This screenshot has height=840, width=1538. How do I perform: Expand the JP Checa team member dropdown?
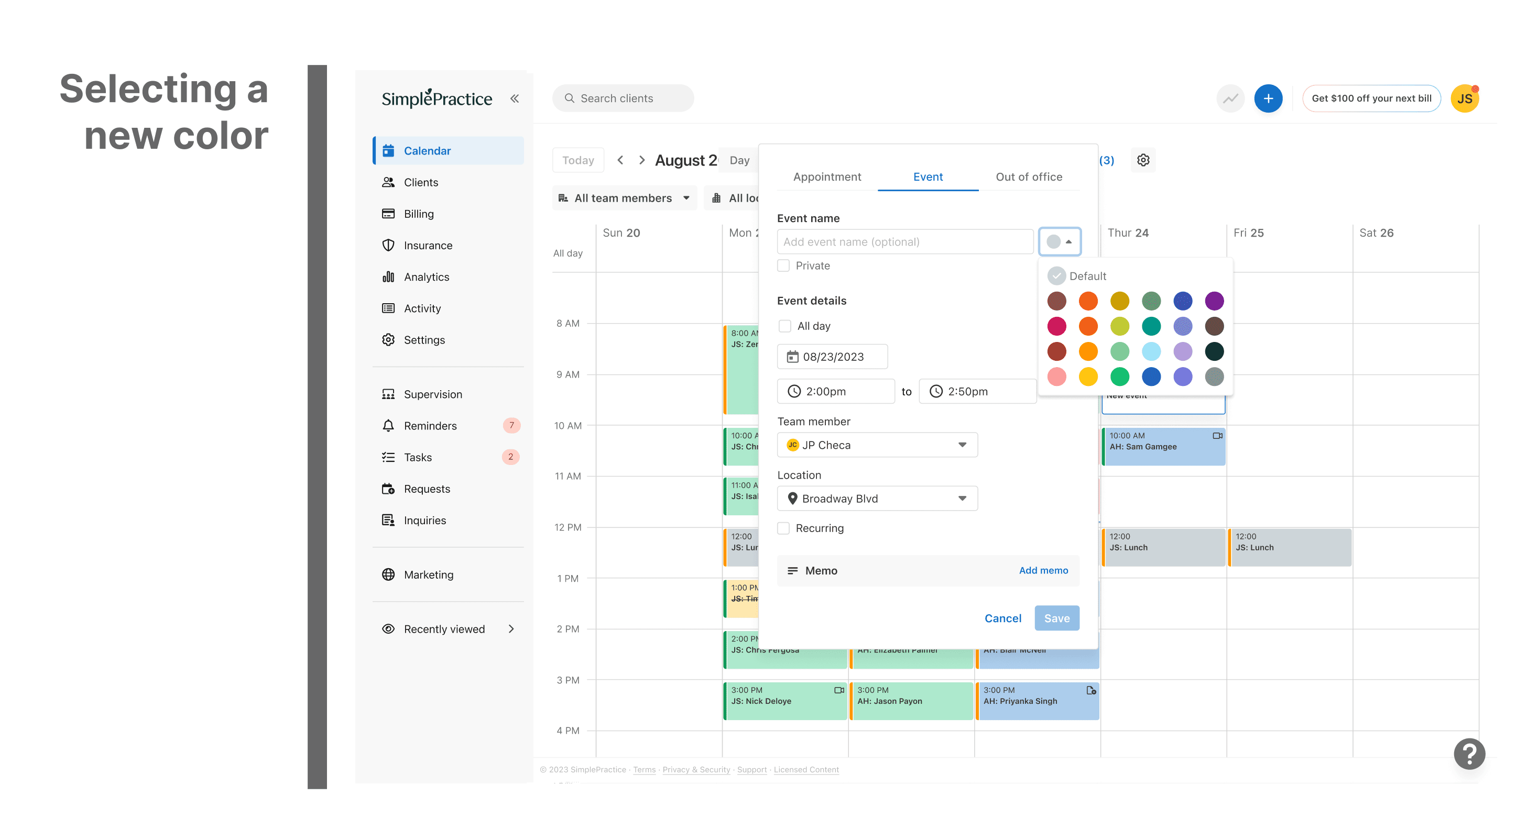pyautogui.click(x=877, y=445)
